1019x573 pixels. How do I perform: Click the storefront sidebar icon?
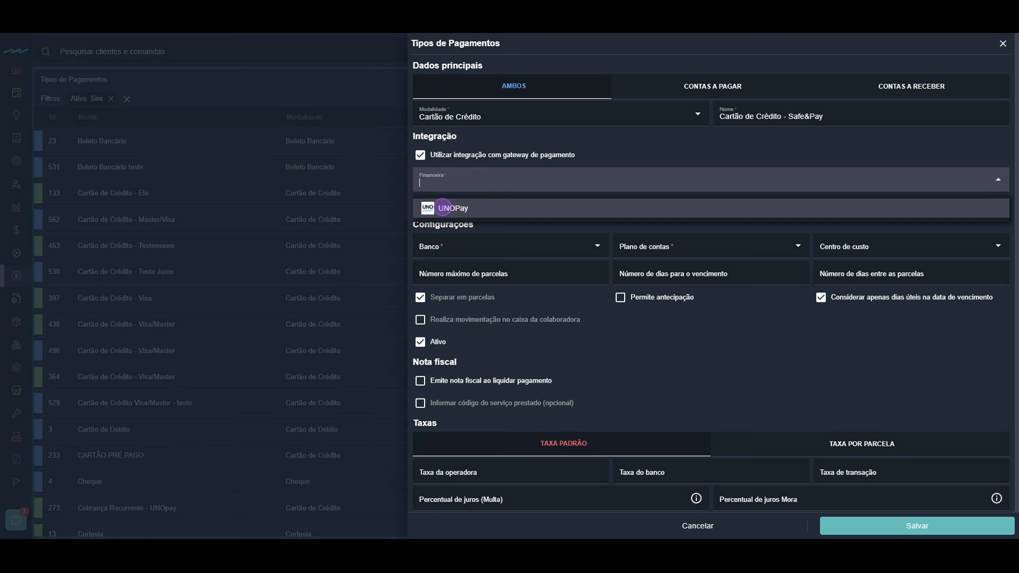[x=16, y=390]
